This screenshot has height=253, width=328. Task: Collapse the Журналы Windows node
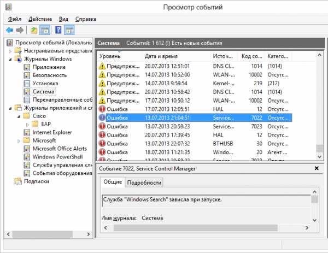point(10,59)
